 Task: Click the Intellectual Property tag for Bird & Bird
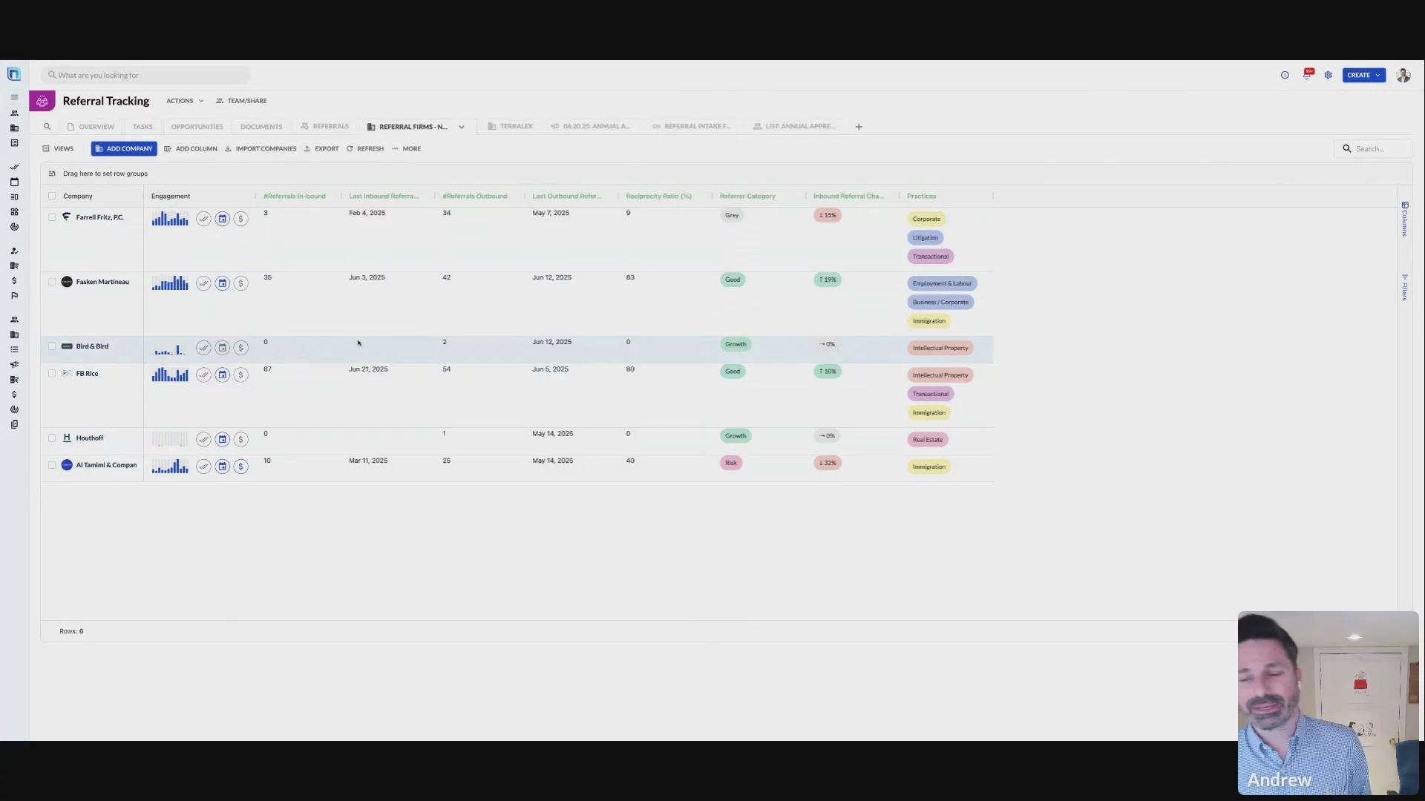pos(940,348)
